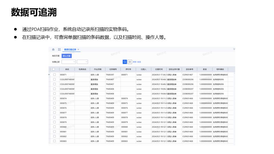Select the 目标单号 cell CGRK01467
The image size is (274, 154).
point(188,75)
